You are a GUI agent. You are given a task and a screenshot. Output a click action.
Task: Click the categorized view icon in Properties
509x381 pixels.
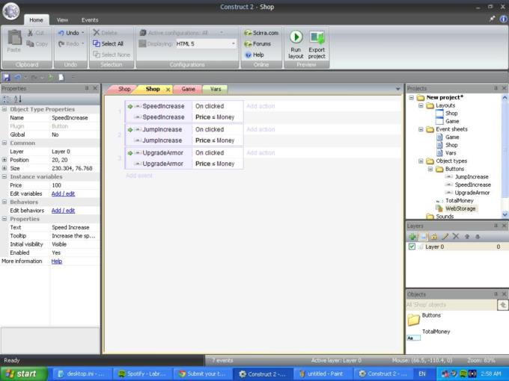point(6,99)
